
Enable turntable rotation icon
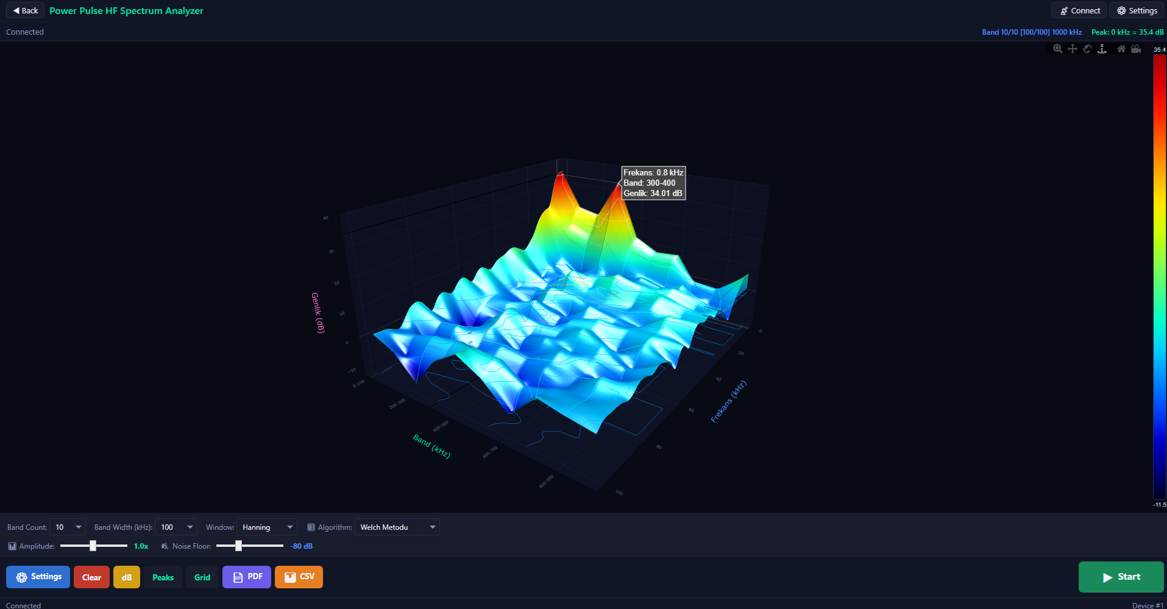click(x=1102, y=49)
